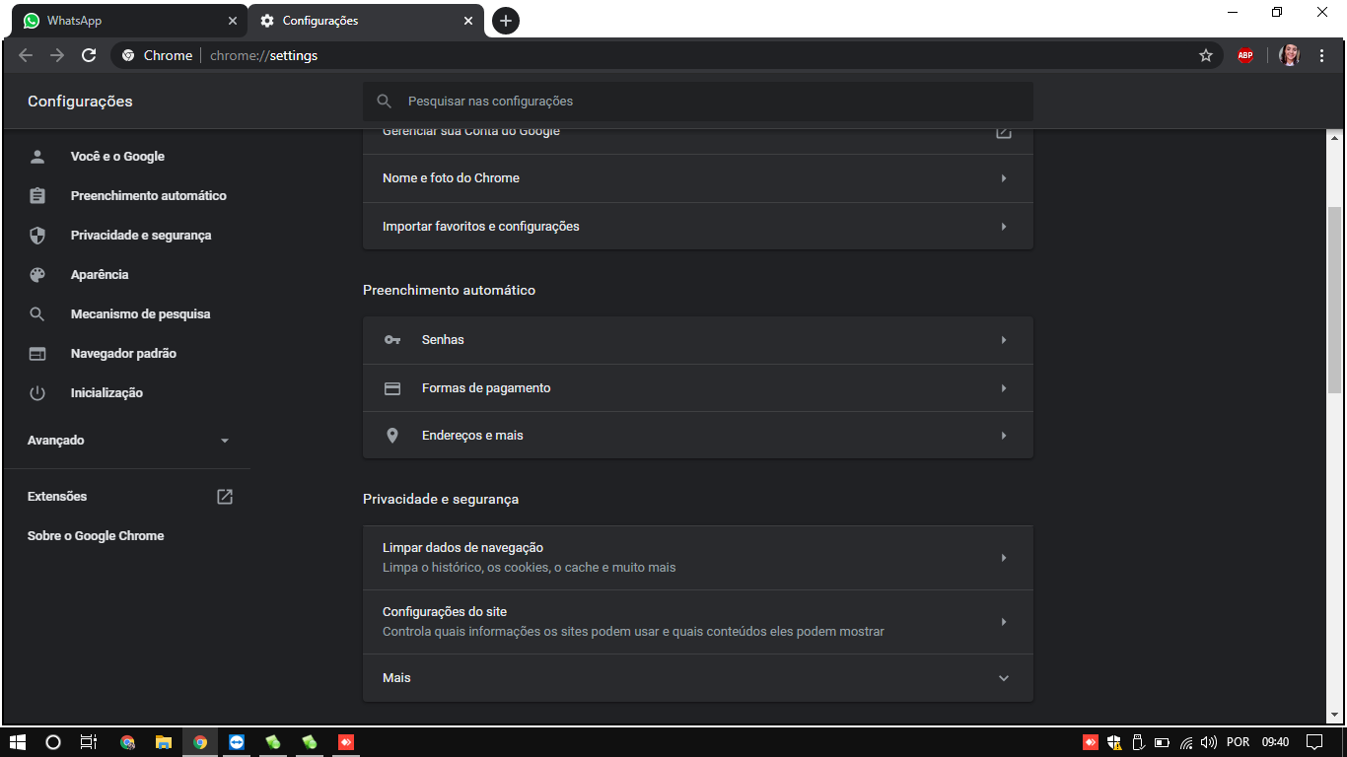Click the open-in-new icon next to Extensões

pyautogui.click(x=225, y=497)
